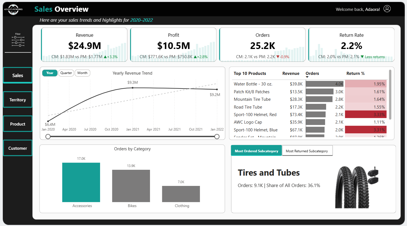407x226 pixels.
Task: Click the AdventureWorks logo
Action: coord(13,9)
